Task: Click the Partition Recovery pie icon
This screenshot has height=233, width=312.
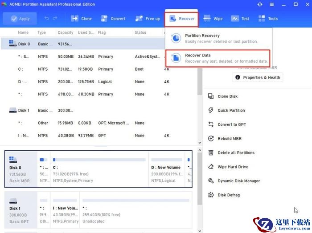Action: click(176, 38)
